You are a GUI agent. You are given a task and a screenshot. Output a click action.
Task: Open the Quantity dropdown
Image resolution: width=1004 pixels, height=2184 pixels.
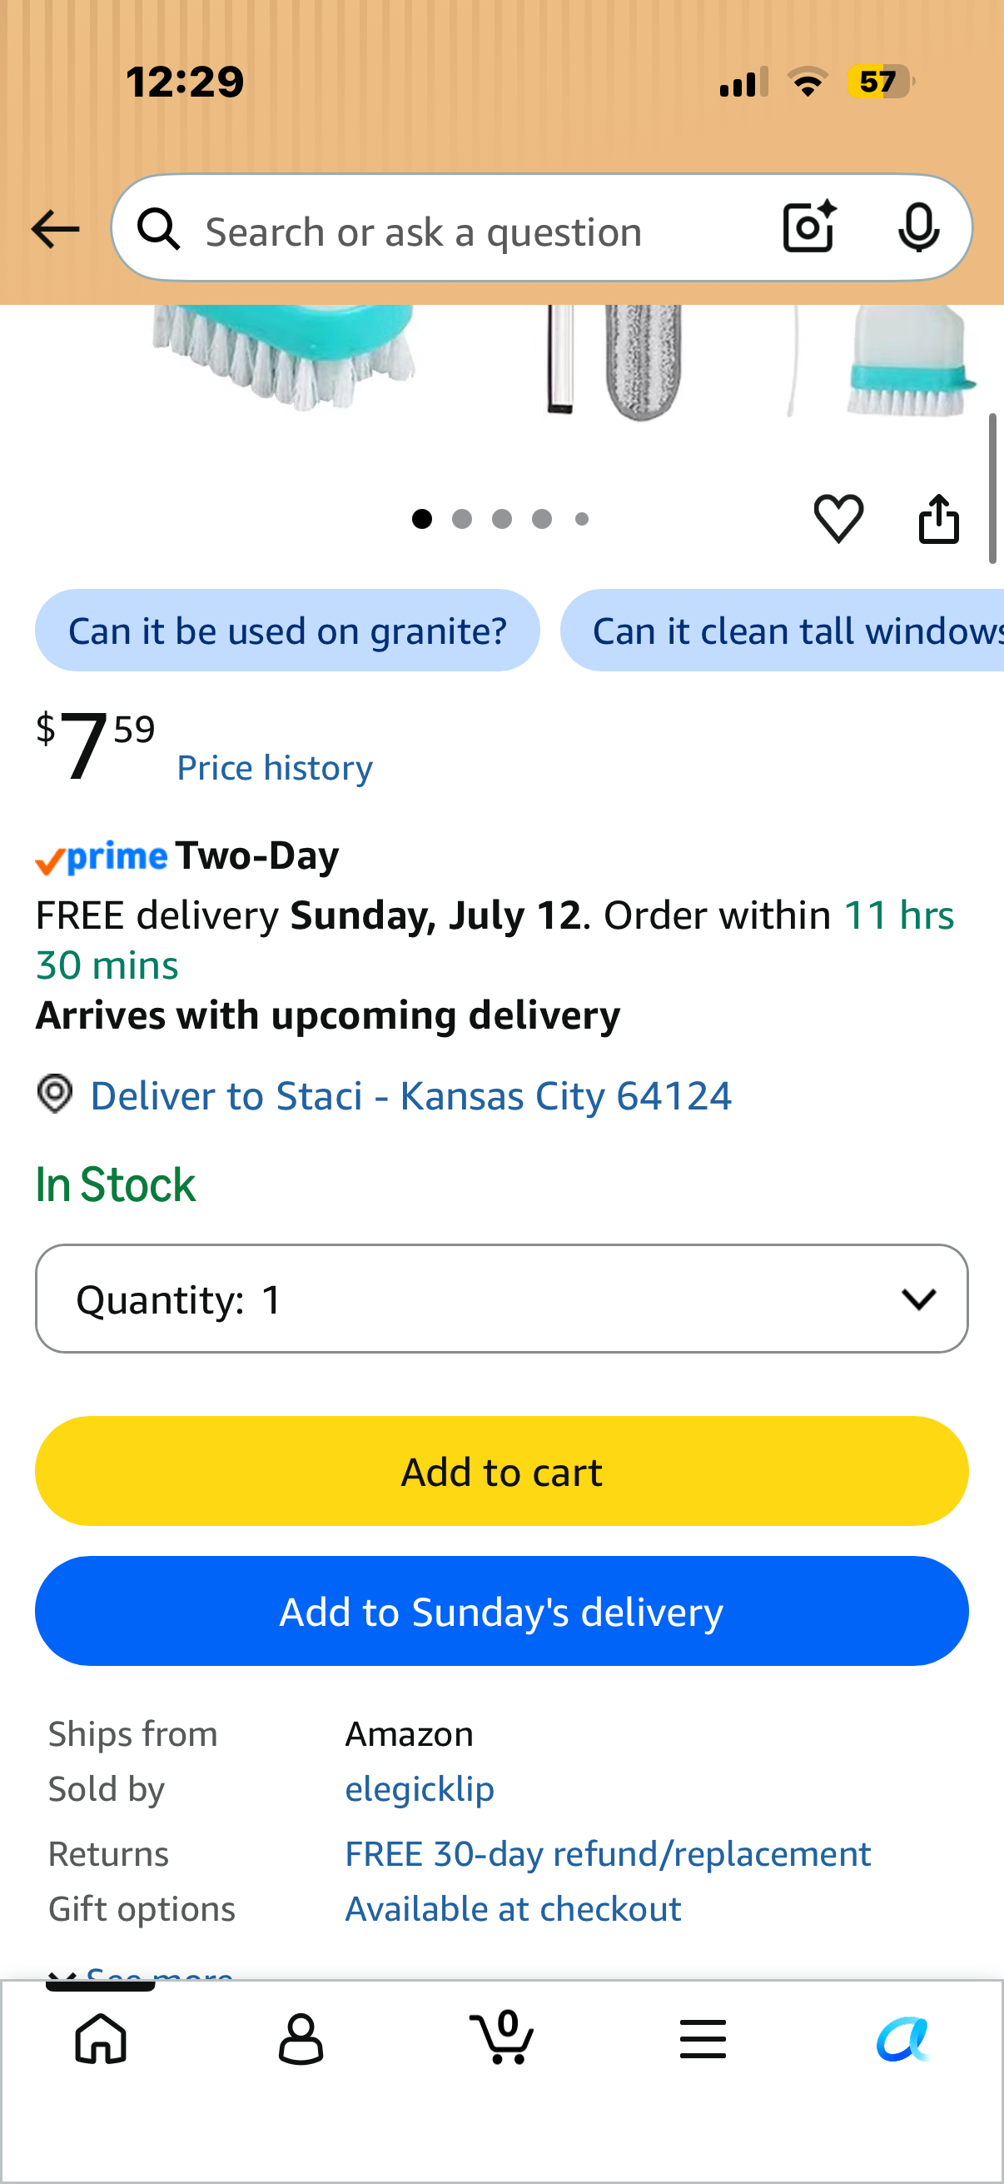(501, 1298)
